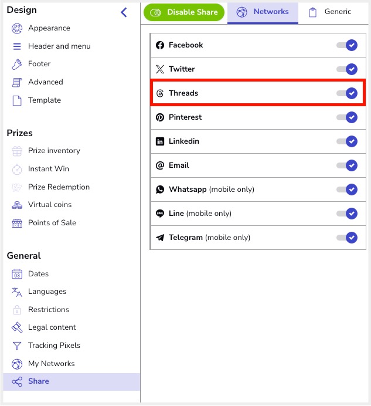Open Legal content gavel icon
The height and width of the screenshot is (406, 371).
pos(17,327)
